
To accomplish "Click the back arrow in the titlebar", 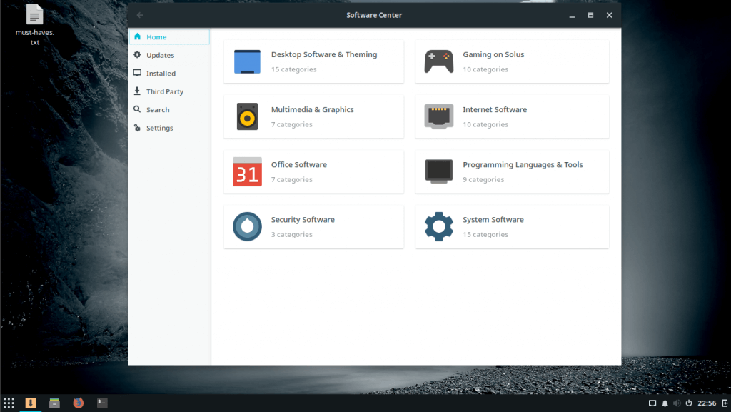I will [139, 14].
